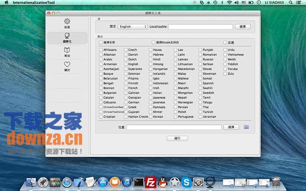
Task: Tick the Russian checkbox
Action: click(200, 59)
